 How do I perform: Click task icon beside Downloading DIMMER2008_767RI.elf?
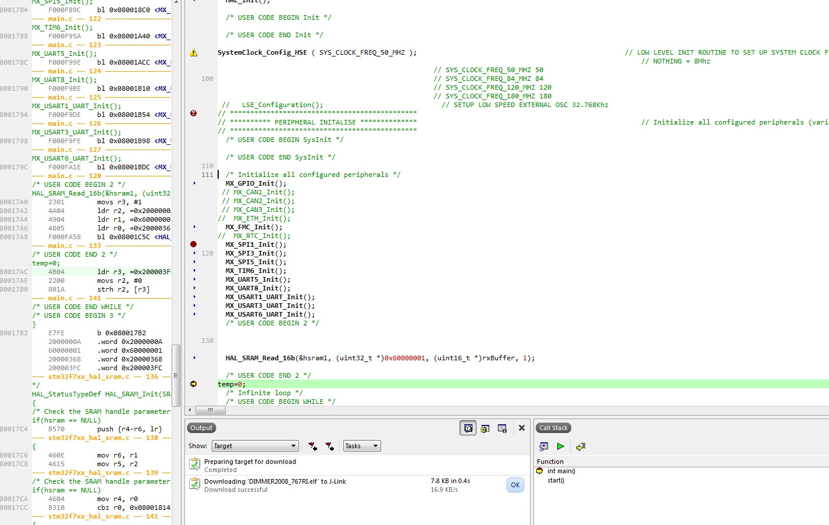(195, 484)
